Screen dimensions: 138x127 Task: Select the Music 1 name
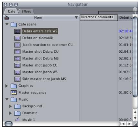(29, 120)
